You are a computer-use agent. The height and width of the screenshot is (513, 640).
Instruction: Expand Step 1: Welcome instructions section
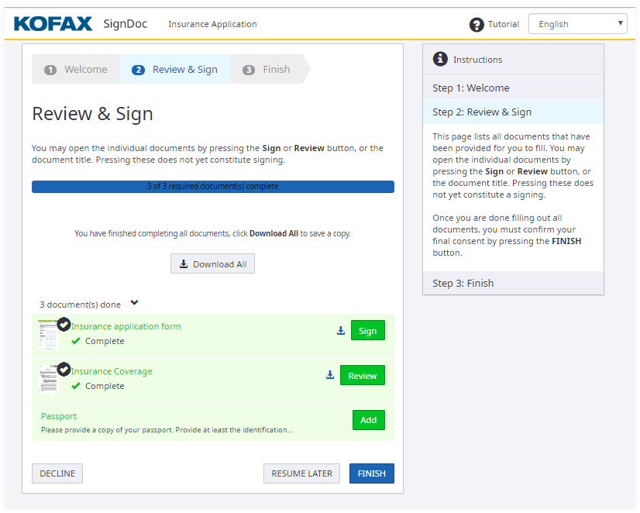(x=513, y=88)
